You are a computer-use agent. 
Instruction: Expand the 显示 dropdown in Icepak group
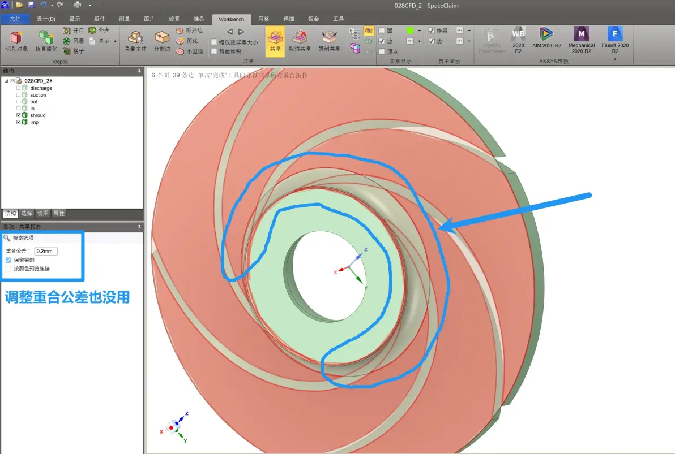[x=115, y=41]
